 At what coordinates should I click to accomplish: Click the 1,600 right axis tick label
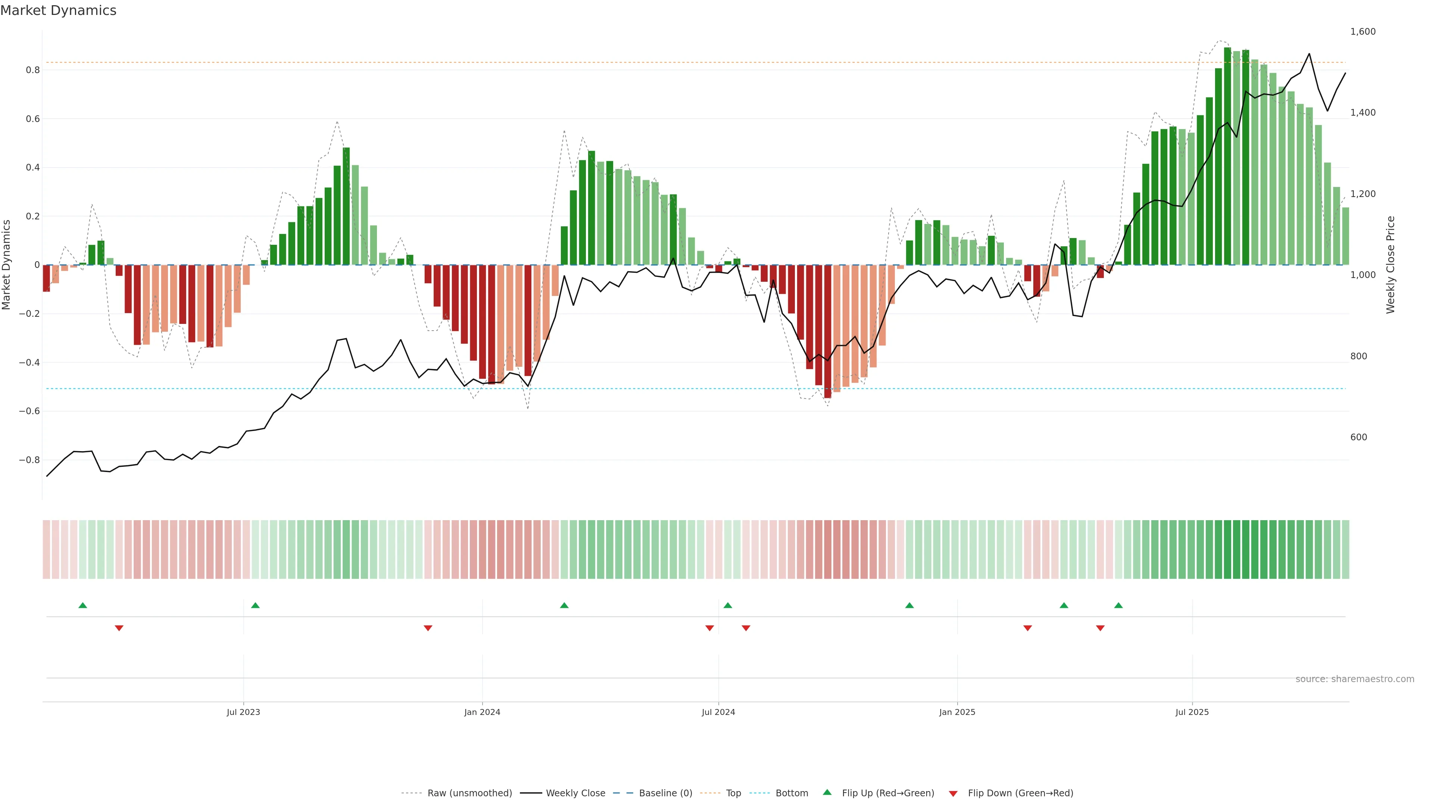tap(1362, 32)
